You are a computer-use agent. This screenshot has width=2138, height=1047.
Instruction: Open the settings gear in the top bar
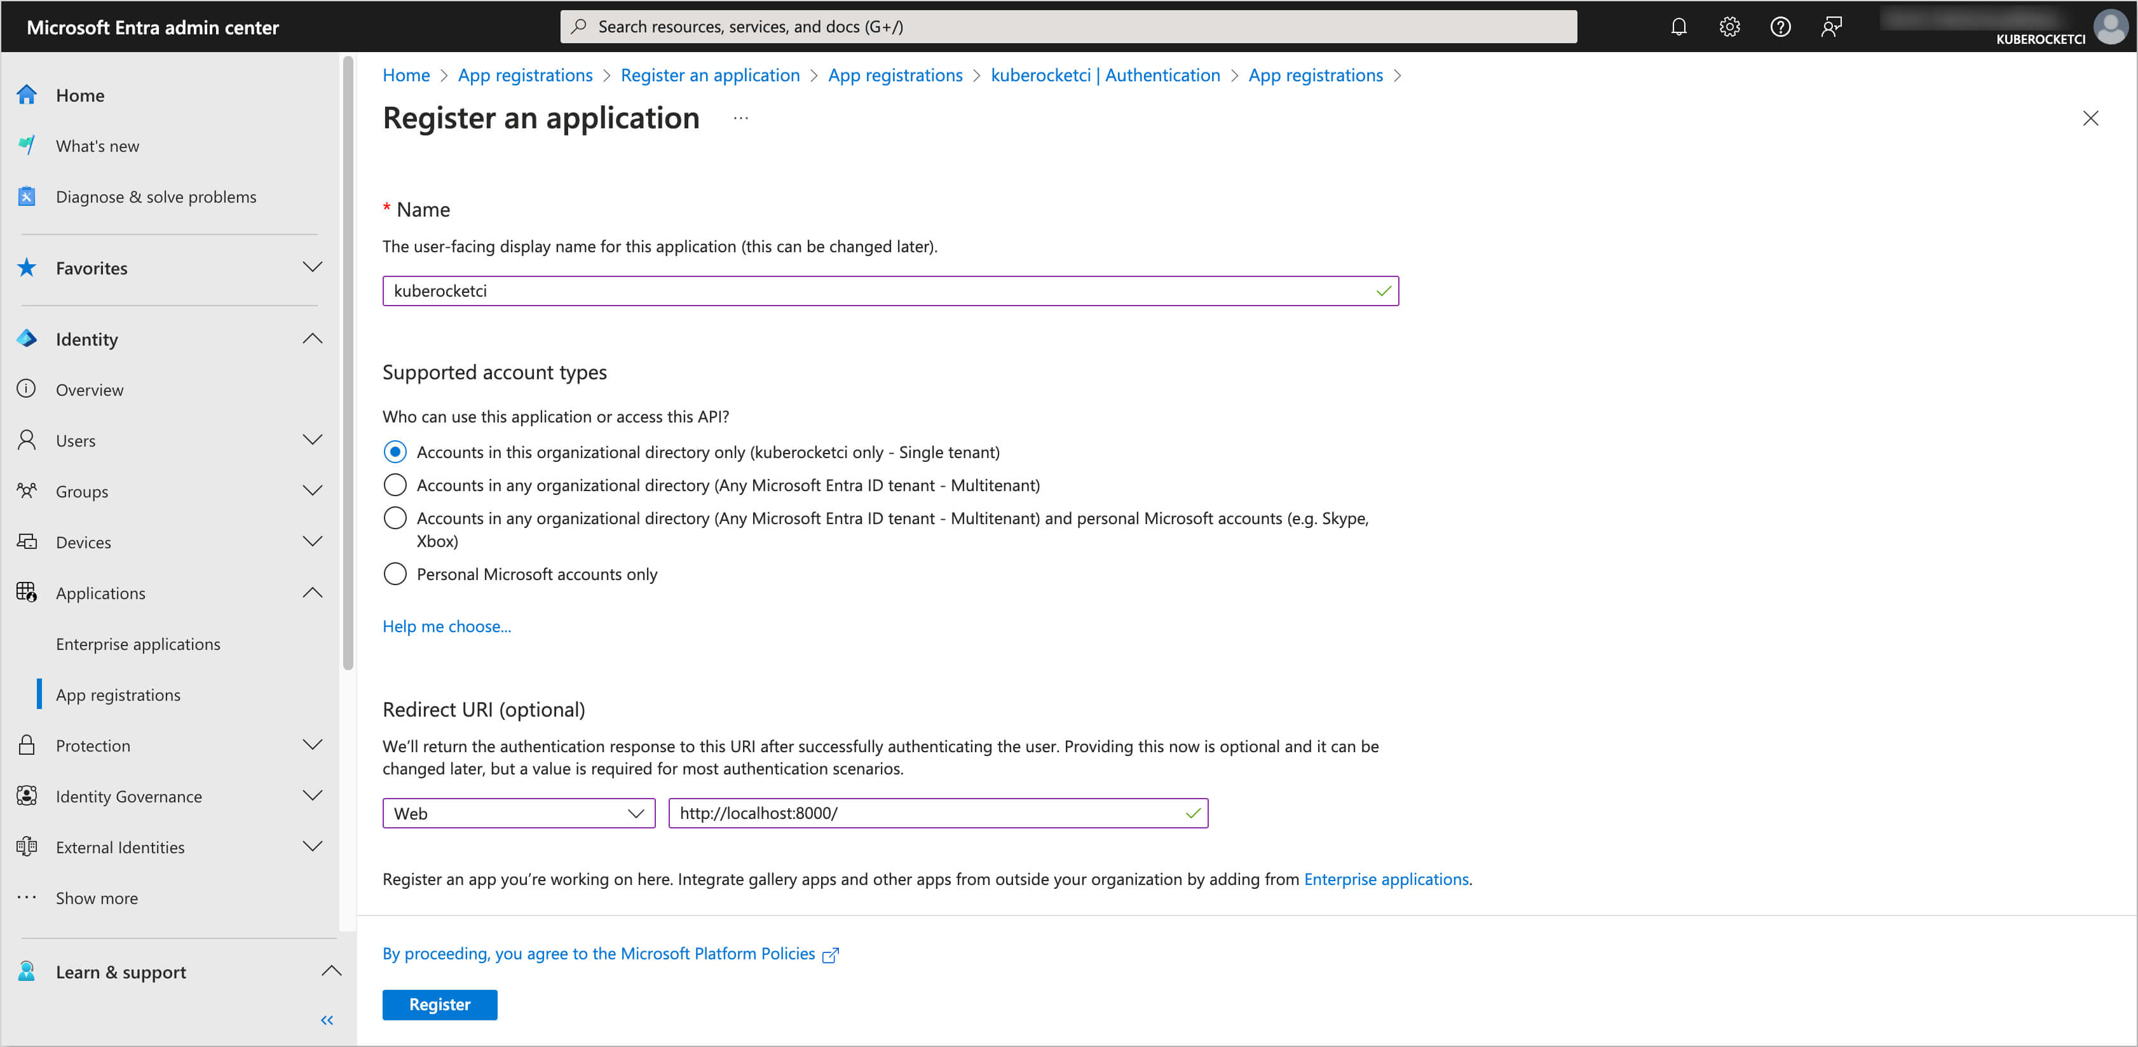click(1729, 25)
